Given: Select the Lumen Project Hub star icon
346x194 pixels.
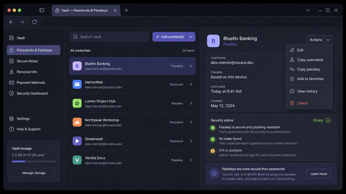Looking at the screenshot, I should (77, 103).
